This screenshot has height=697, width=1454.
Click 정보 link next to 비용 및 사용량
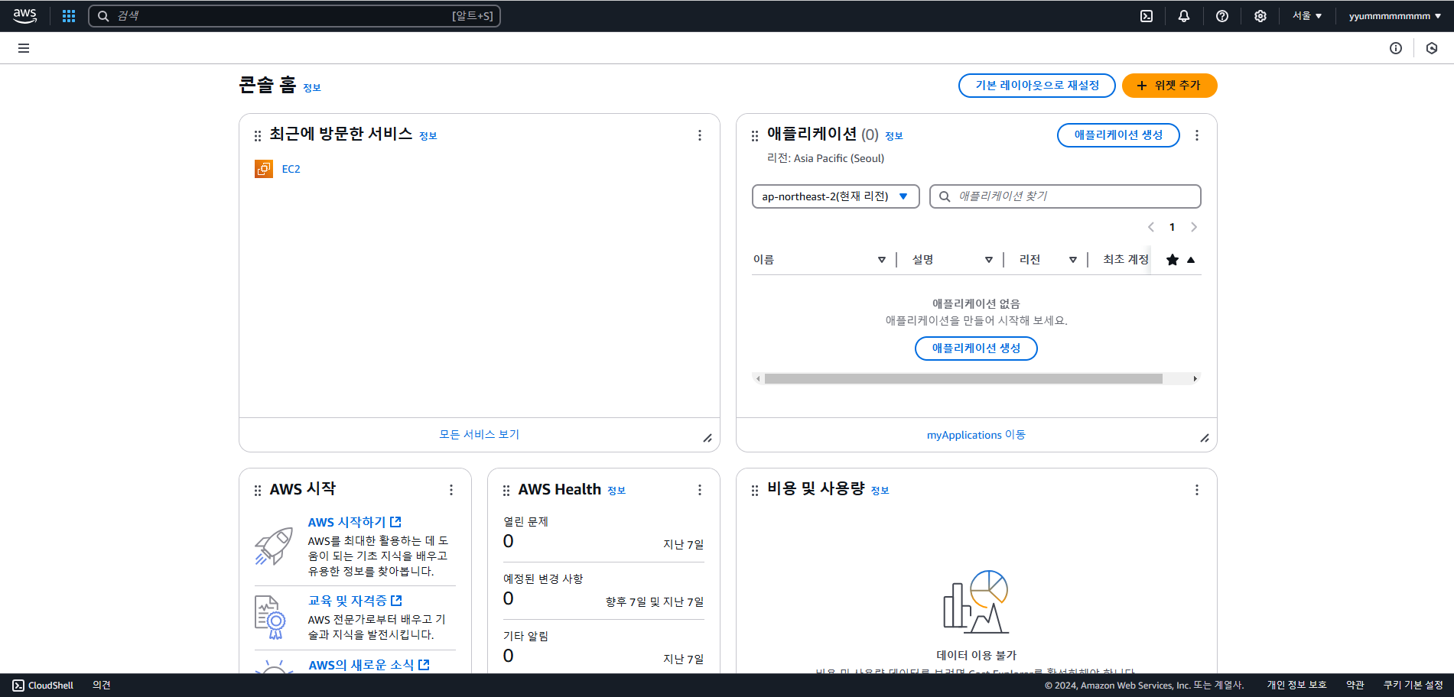click(880, 491)
